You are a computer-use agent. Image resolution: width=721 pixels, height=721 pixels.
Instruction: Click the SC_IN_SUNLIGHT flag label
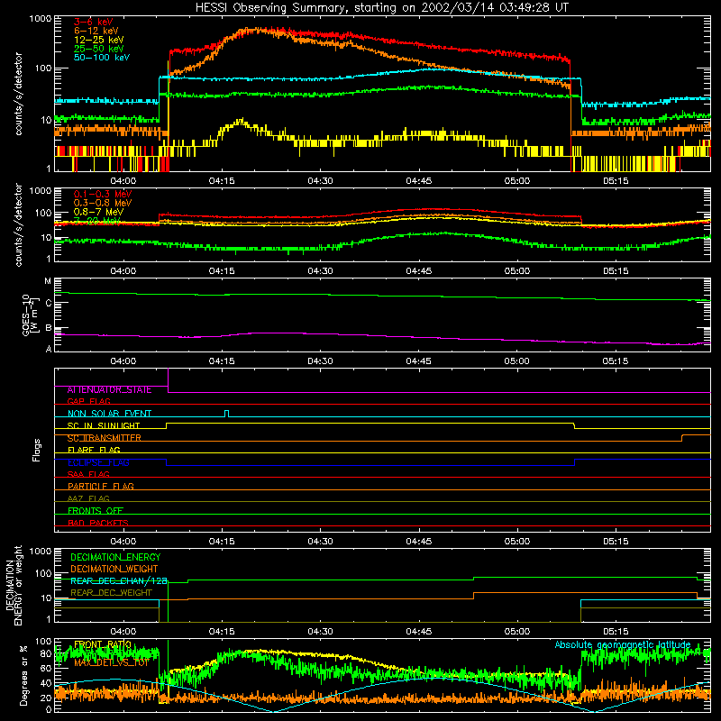click(x=104, y=425)
